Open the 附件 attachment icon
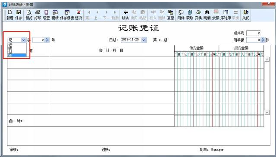 click(x=181, y=15)
